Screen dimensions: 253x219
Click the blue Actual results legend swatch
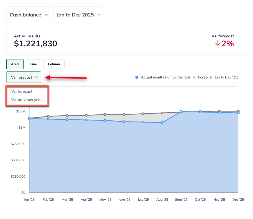coord(137,77)
